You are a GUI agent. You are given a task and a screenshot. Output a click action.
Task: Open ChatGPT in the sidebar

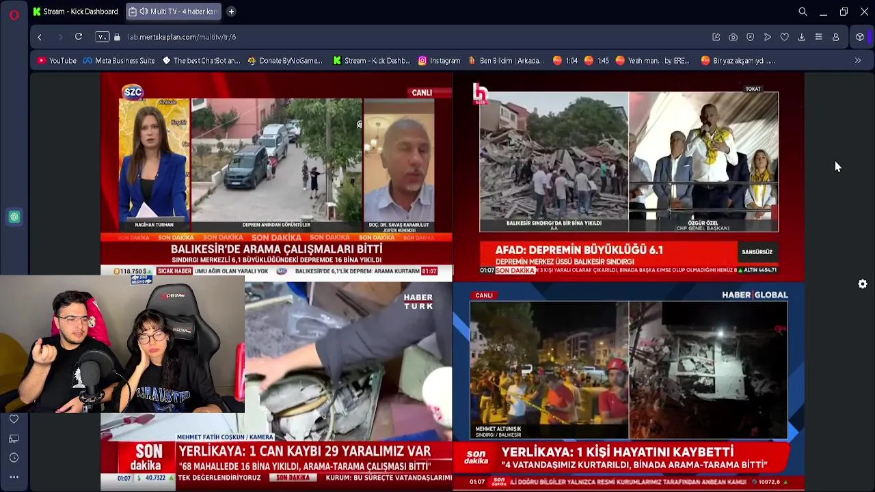click(14, 217)
